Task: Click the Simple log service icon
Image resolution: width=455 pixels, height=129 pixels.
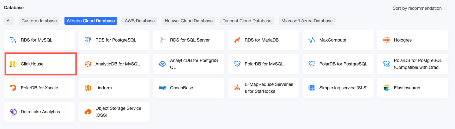Action: point(312,88)
